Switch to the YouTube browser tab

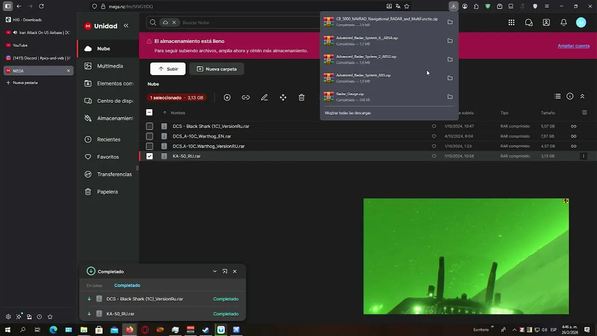pos(38,45)
